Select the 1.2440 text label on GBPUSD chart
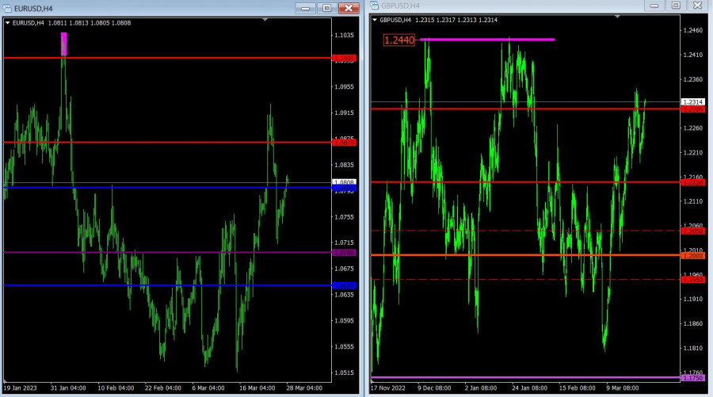The height and width of the screenshot is (397, 713). (x=398, y=40)
